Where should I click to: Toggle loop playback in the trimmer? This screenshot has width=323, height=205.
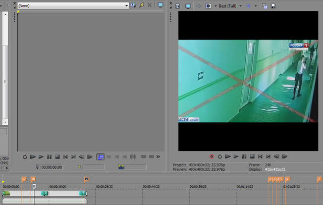25,157
